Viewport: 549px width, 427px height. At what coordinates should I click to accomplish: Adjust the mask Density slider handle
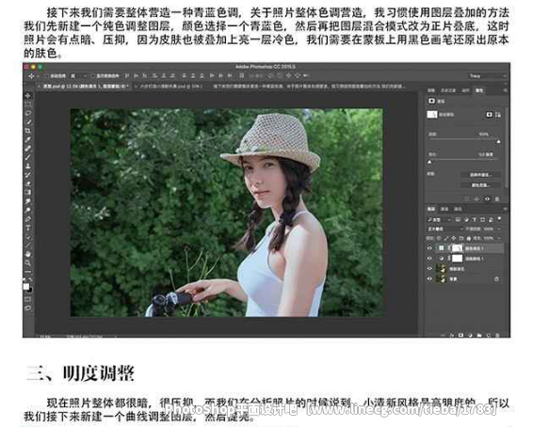(x=498, y=142)
